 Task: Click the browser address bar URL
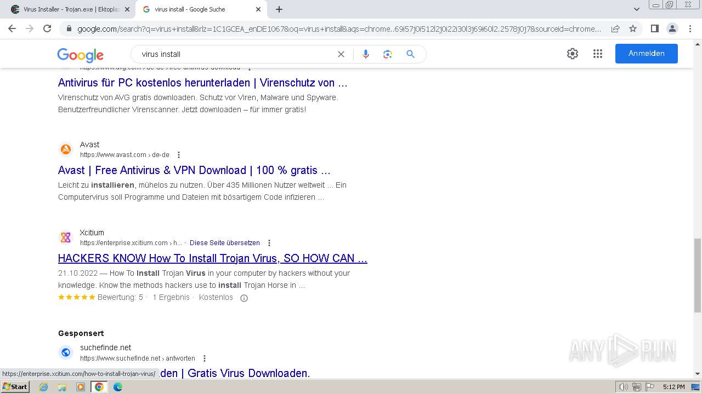339,29
